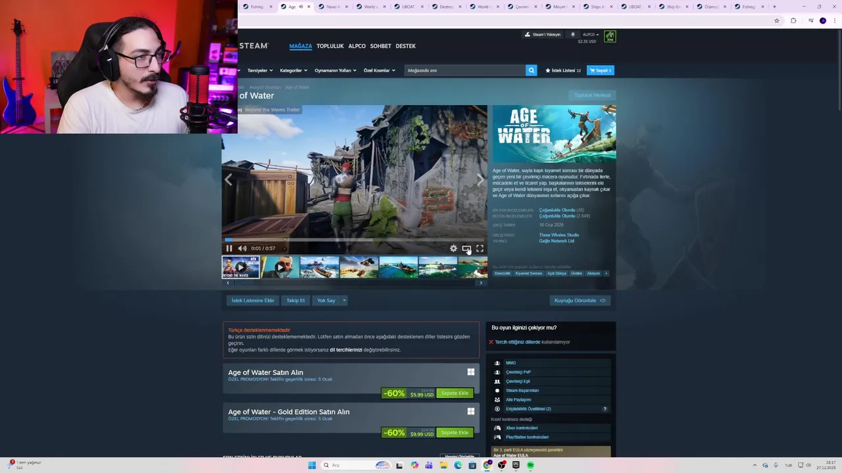Screen dimensions: 842x473
Task: Click the Takip Et button
Action: 295,300
